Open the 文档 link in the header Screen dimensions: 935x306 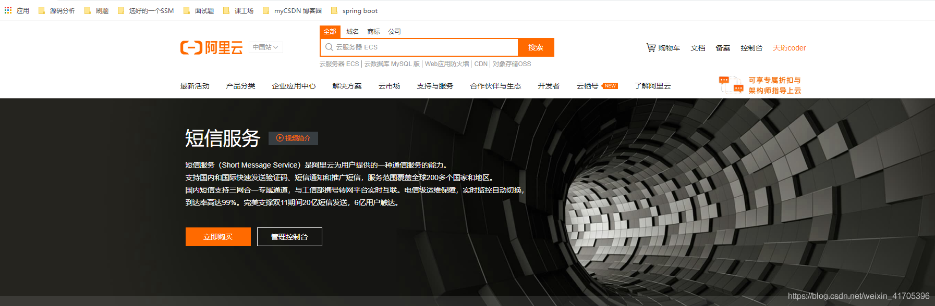[698, 48]
